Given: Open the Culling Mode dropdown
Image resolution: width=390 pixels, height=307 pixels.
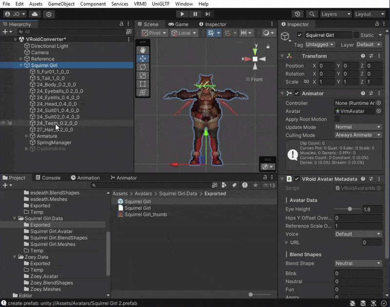Looking at the screenshot, I should [358, 135].
